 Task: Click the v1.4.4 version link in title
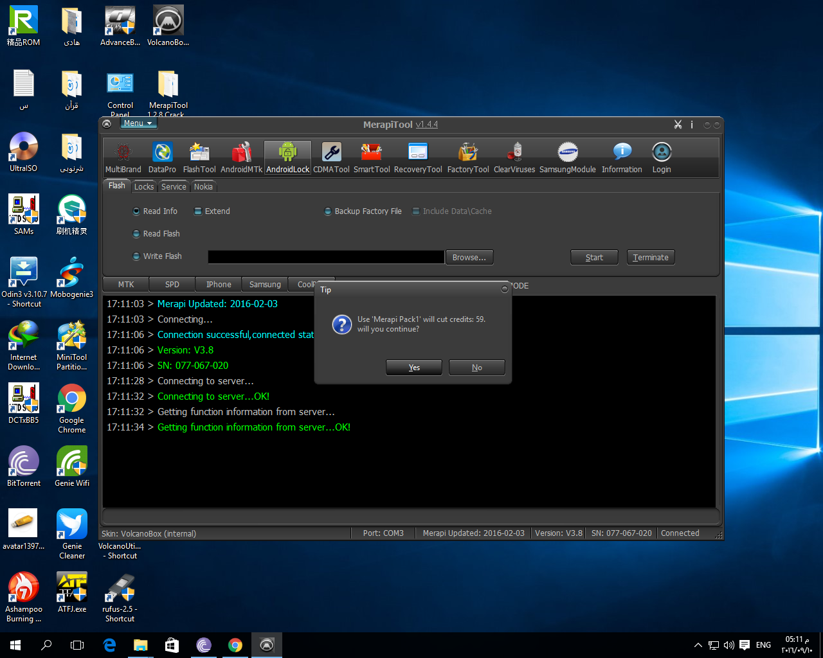click(x=426, y=125)
